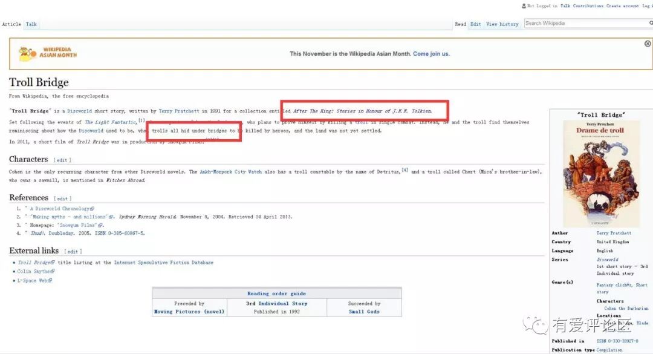Screen dimensions: 653x354
Task: Click the Troll Bridge page heading
Action: pyautogui.click(x=39, y=82)
